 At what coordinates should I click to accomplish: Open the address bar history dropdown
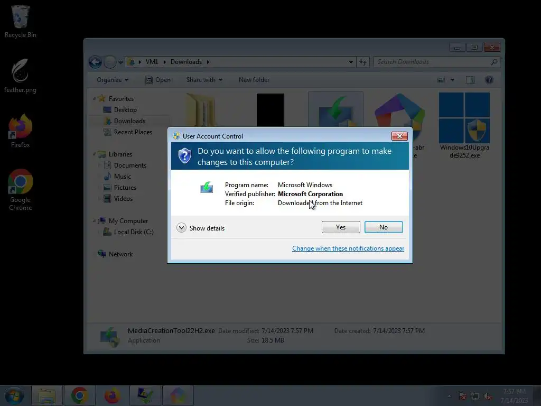pos(351,62)
